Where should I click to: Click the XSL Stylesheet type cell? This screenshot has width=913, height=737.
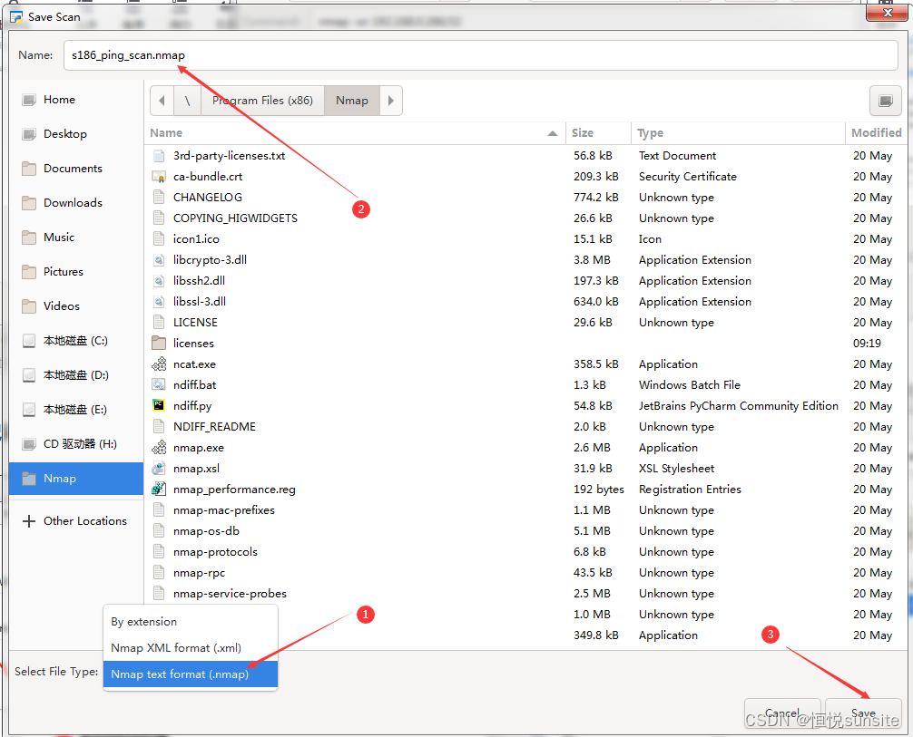(676, 469)
